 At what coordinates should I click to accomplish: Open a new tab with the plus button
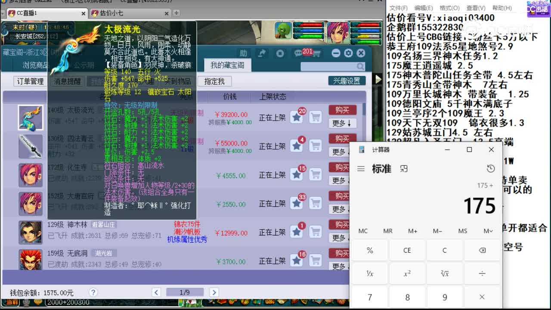point(176,13)
